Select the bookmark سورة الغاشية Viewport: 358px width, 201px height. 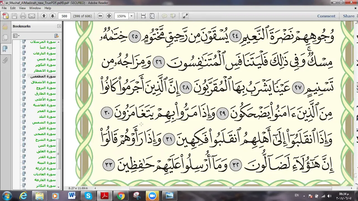click(44, 105)
